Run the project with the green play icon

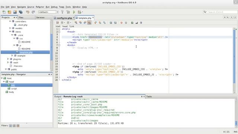(74, 12)
